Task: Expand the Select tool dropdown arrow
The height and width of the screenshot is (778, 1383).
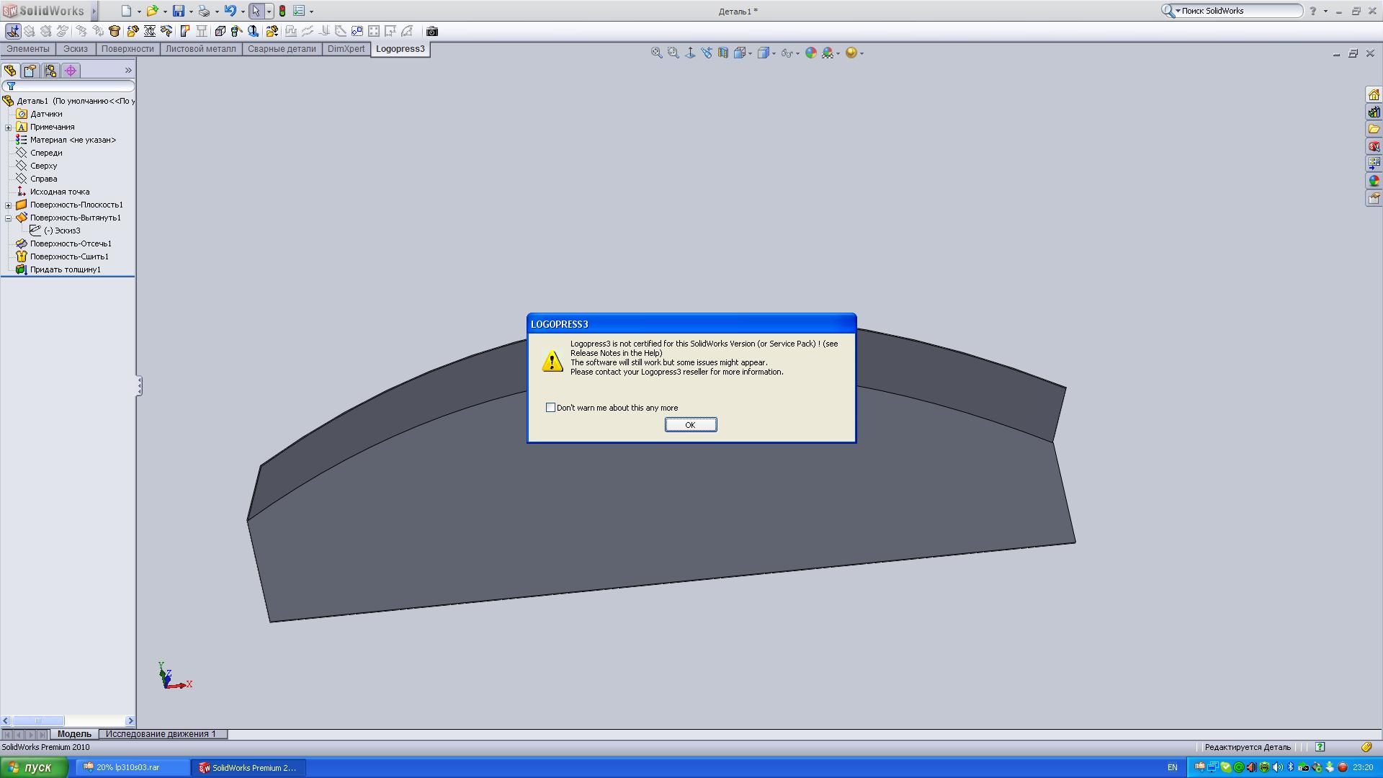Action: [x=269, y=12]
